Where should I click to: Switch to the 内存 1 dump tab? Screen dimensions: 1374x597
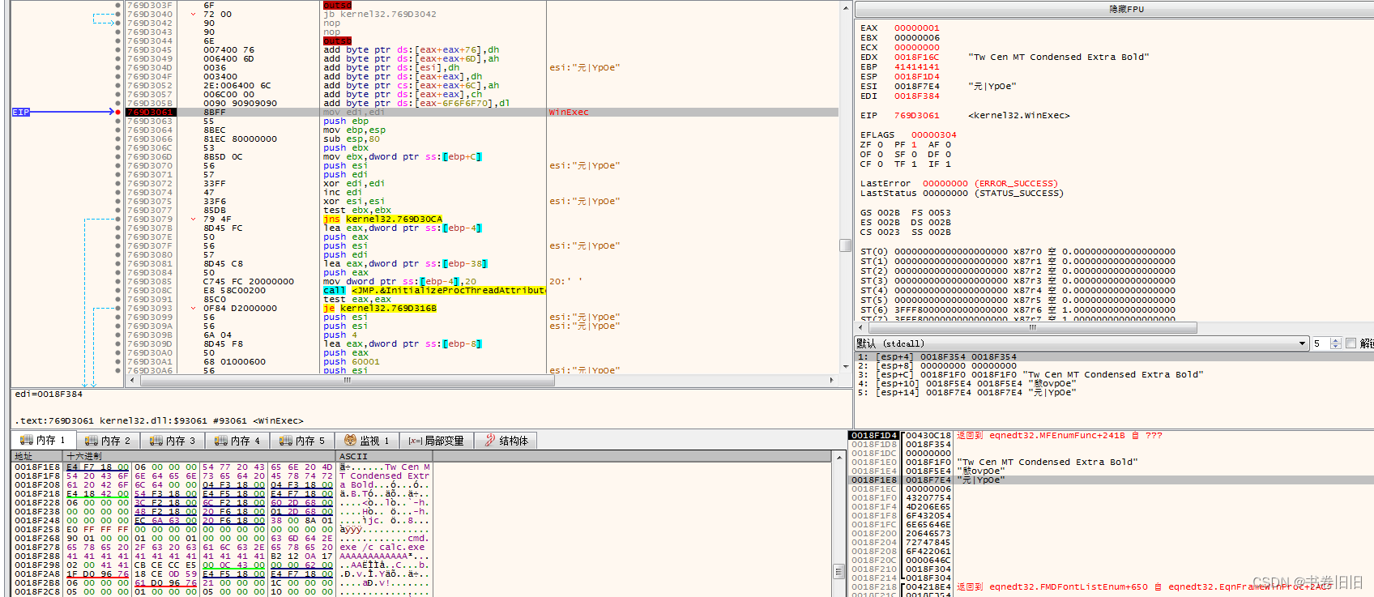pyautogui.click(x=43, y=441)
